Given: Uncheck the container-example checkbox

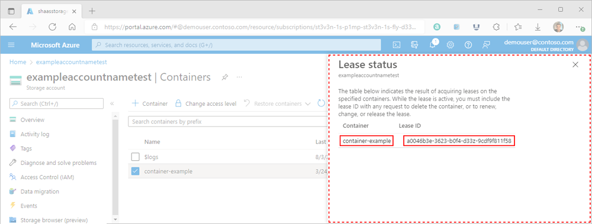Looking at the screenshot, I should pyautogui.click(x=135, y=171).
